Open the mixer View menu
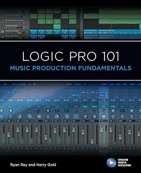The width and height of the screenshot is (141, 173). (x=5, y=84)
